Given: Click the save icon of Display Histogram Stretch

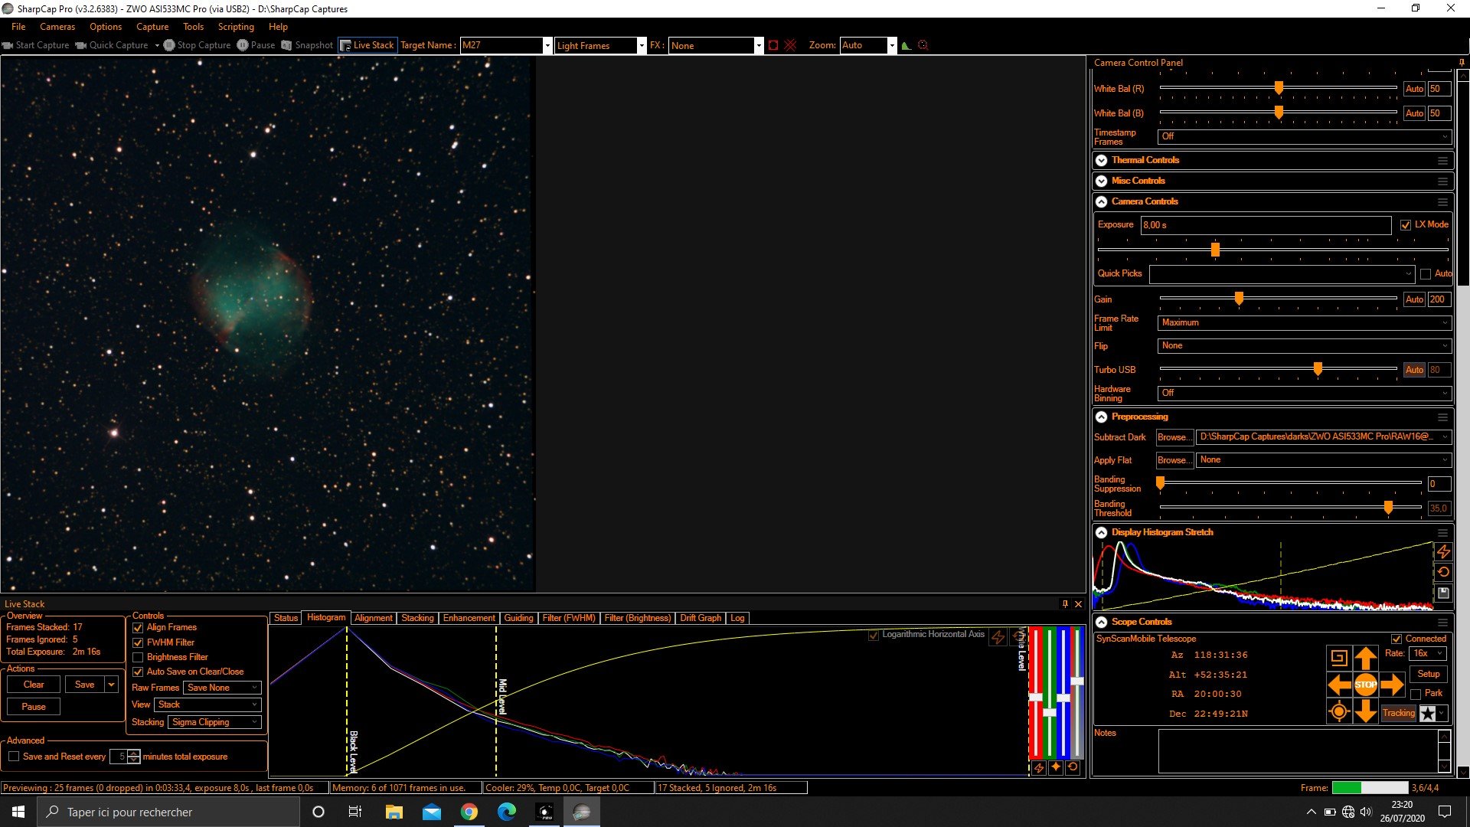Looking at the screenshot, I should click(x=1443, y=593).
